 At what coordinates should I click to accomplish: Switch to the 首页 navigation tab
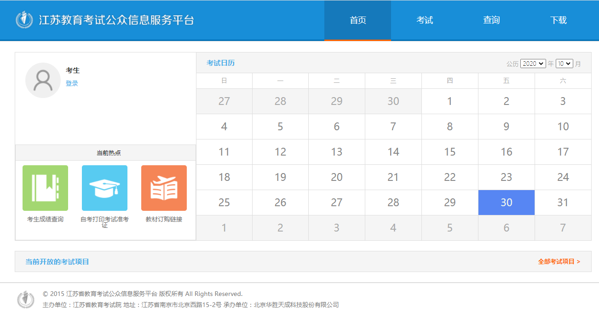coord(357,20)
